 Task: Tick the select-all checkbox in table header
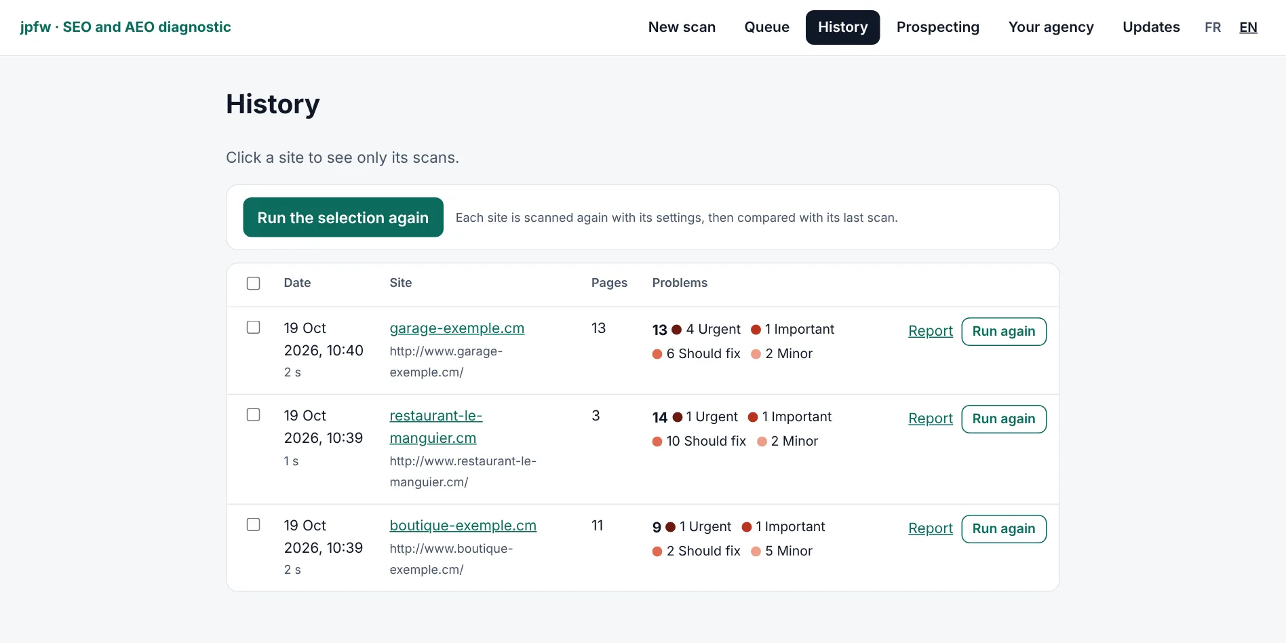pos(253,283)
